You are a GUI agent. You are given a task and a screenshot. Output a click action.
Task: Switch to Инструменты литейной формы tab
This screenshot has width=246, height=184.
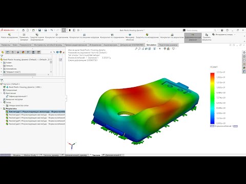(48, 45)
